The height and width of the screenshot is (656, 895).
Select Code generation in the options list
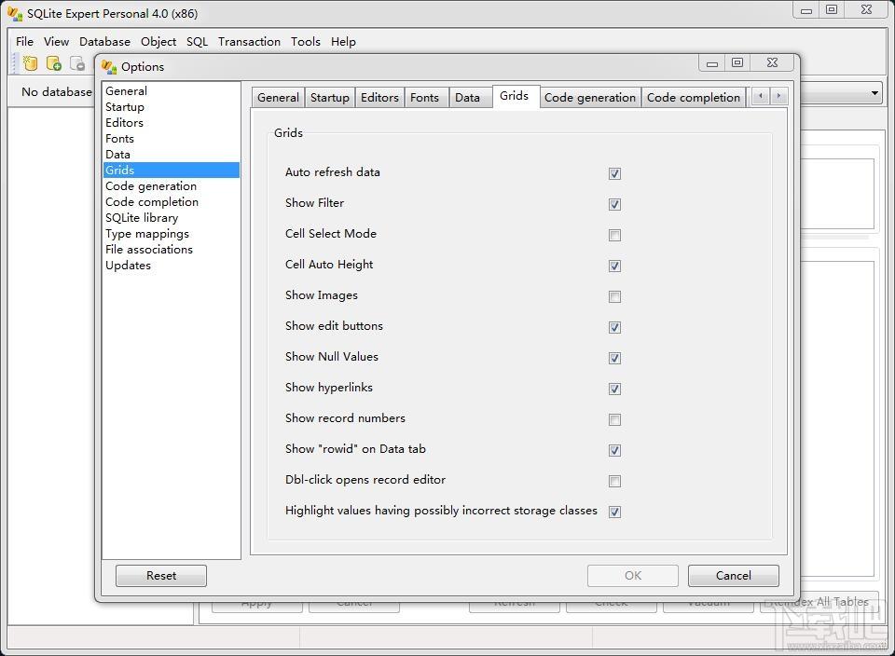click(x=172, y=186)
